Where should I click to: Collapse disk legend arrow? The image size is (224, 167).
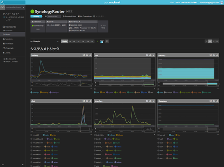91,135
